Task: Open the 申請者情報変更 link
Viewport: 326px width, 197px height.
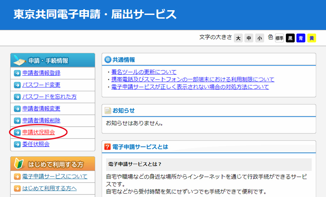Action: click(41, 109)
